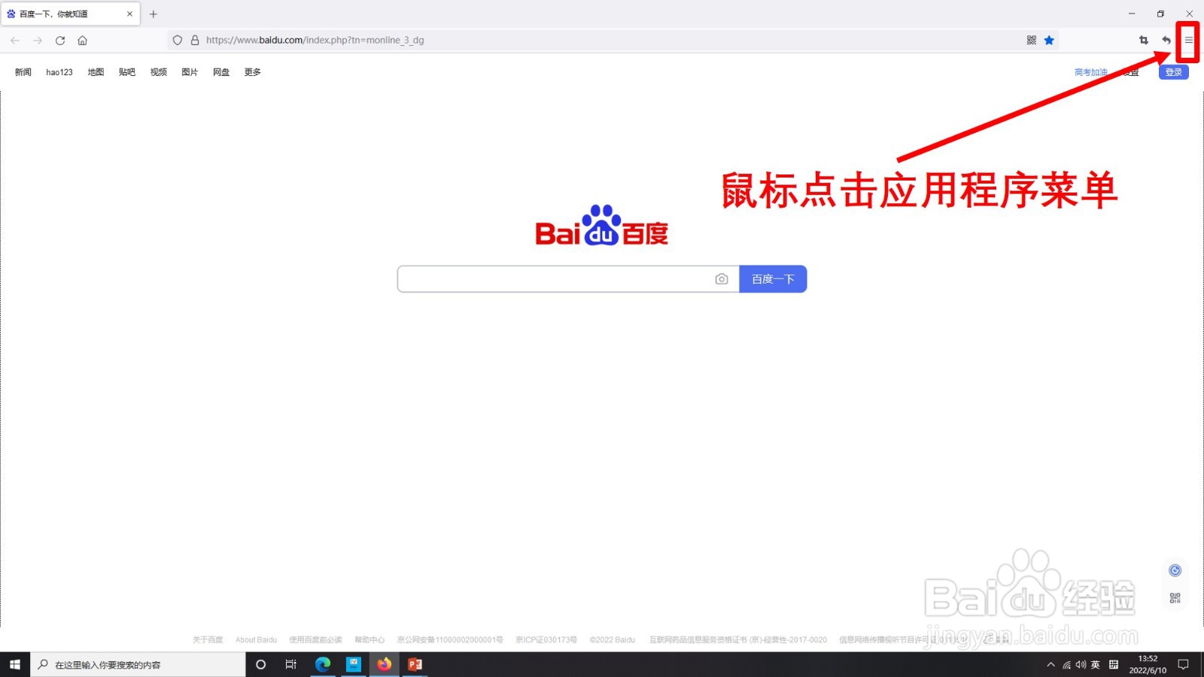
Task: Click the screenshot crop icon in toolbar
Action: pos(1144,40)
